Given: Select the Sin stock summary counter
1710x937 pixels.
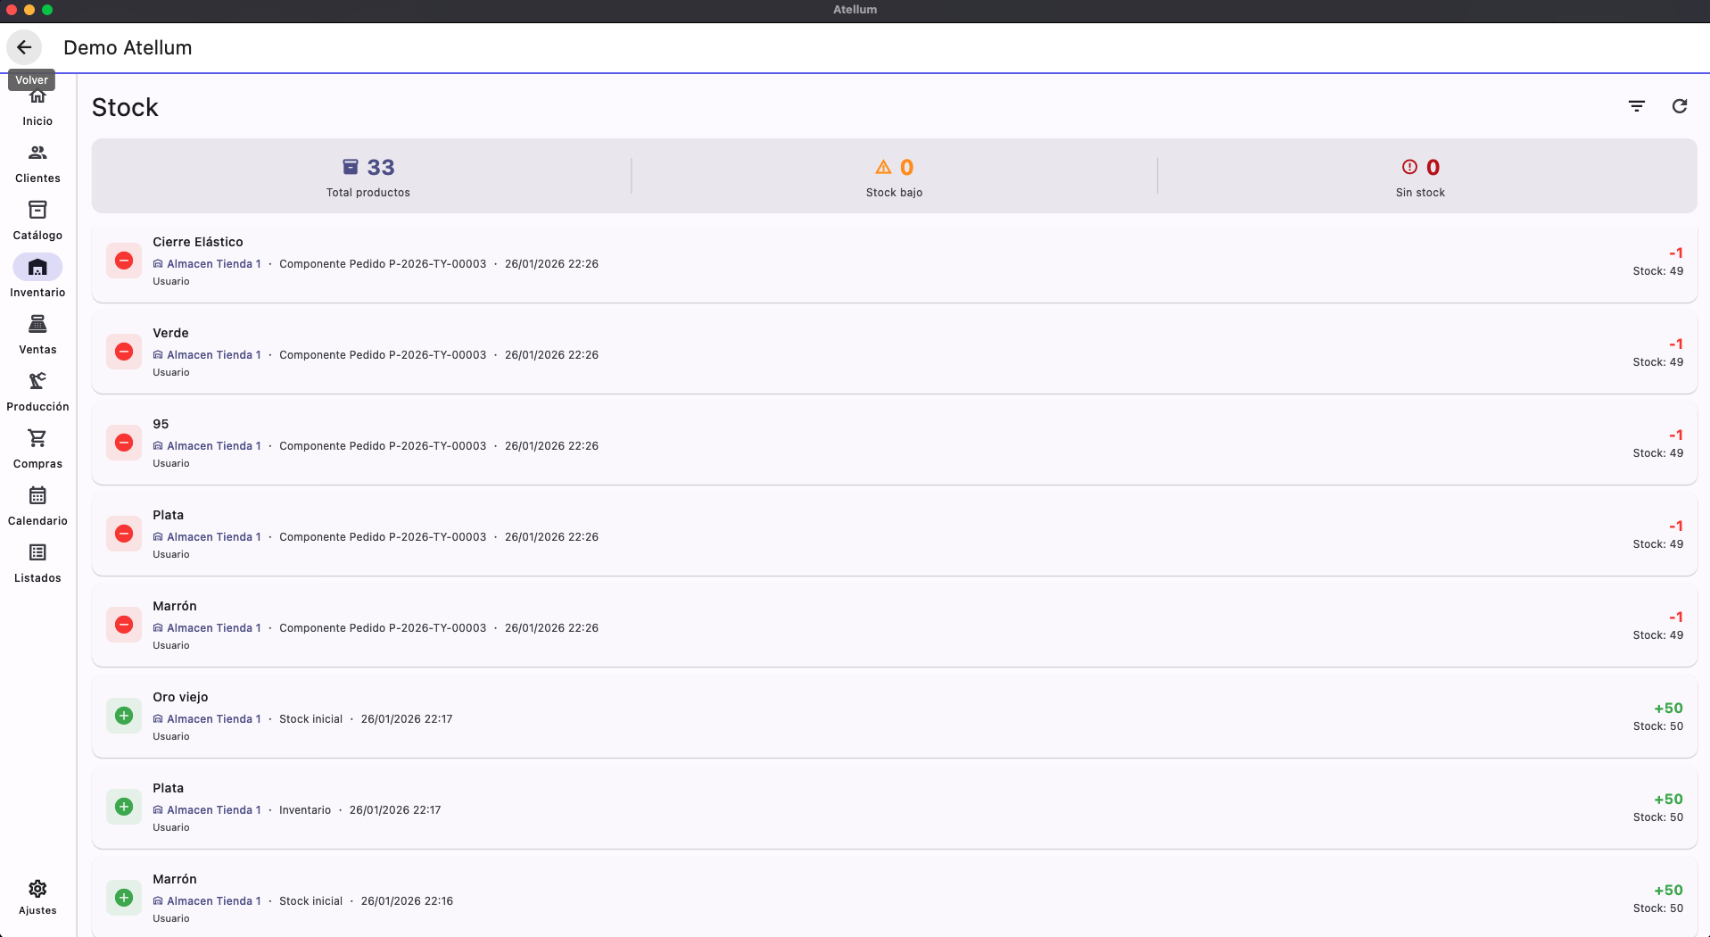Looking at the screenshot, I should pyautogui.click(x=1420, y=177).
